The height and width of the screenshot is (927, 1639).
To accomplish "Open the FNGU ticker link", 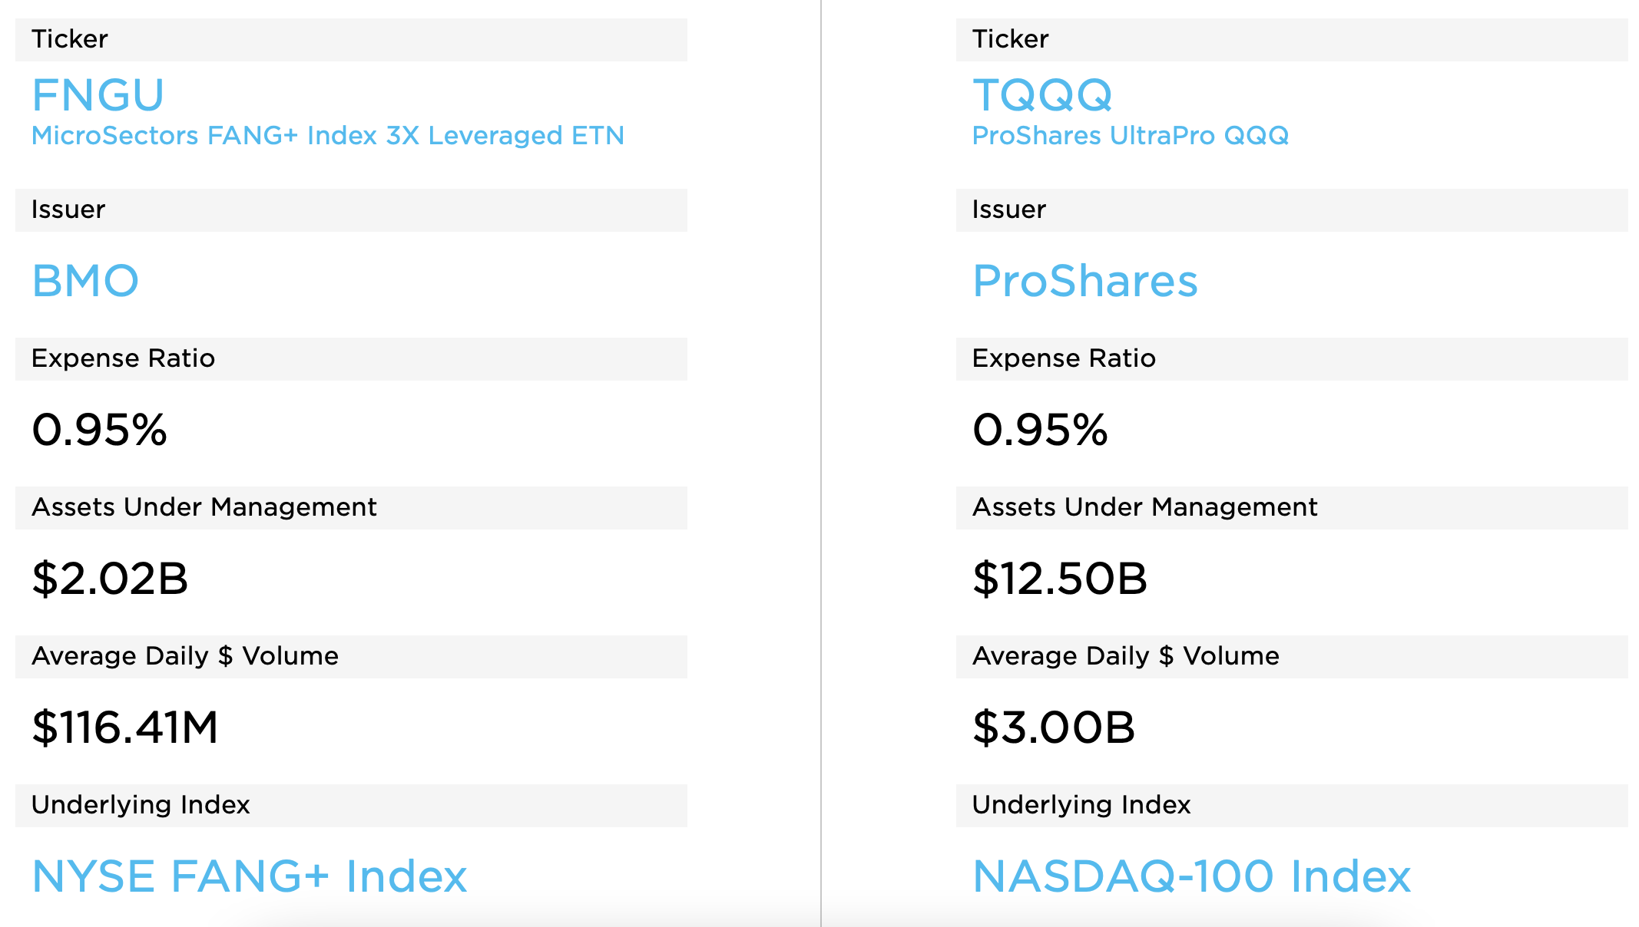I will (98, 95).
